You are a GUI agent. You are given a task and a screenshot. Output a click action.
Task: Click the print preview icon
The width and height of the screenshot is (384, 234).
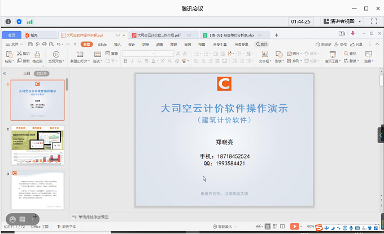pos(51,44)
